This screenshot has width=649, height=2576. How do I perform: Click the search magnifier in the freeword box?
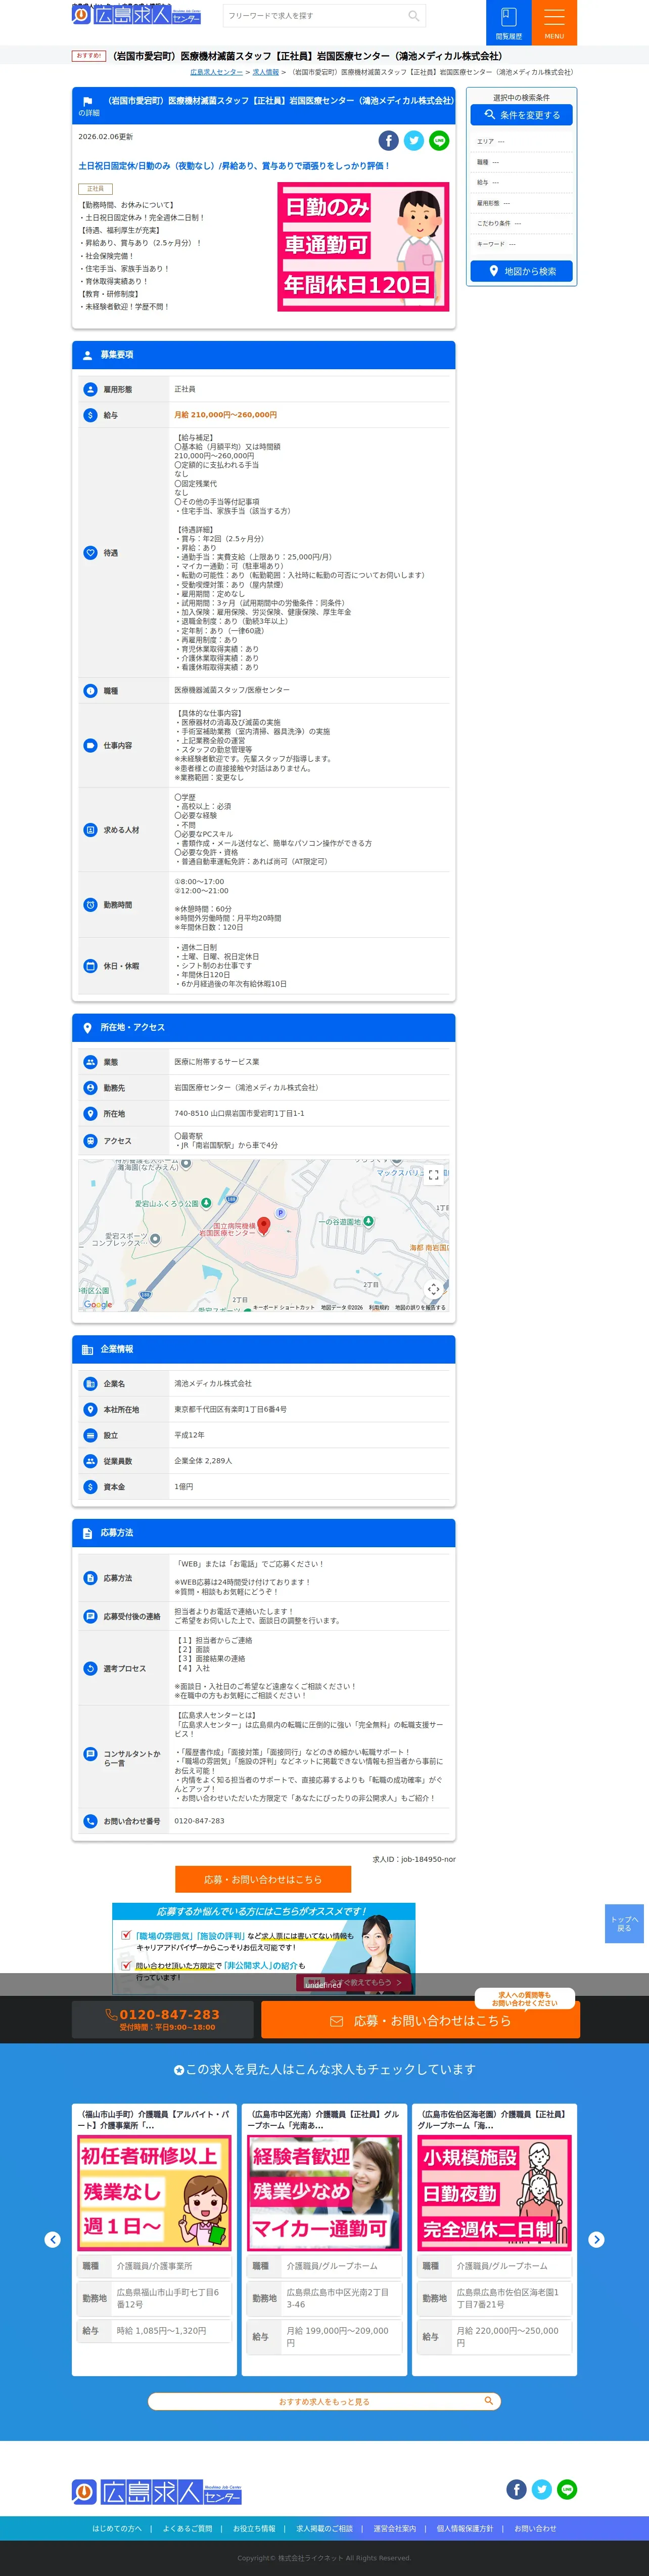pyautogui.click(x=413, y=16)
